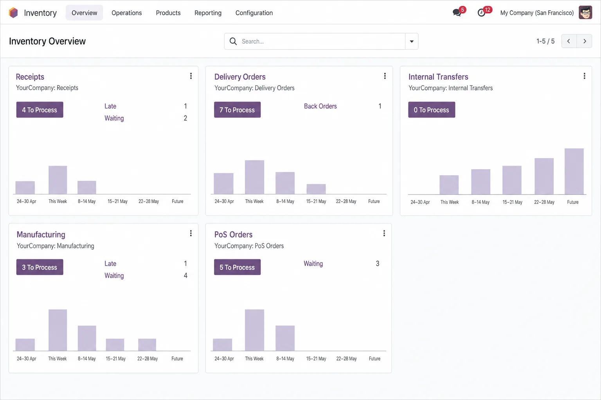Go to previous page arrow
This screenshot has width=601, height=400.
(569, 41)
